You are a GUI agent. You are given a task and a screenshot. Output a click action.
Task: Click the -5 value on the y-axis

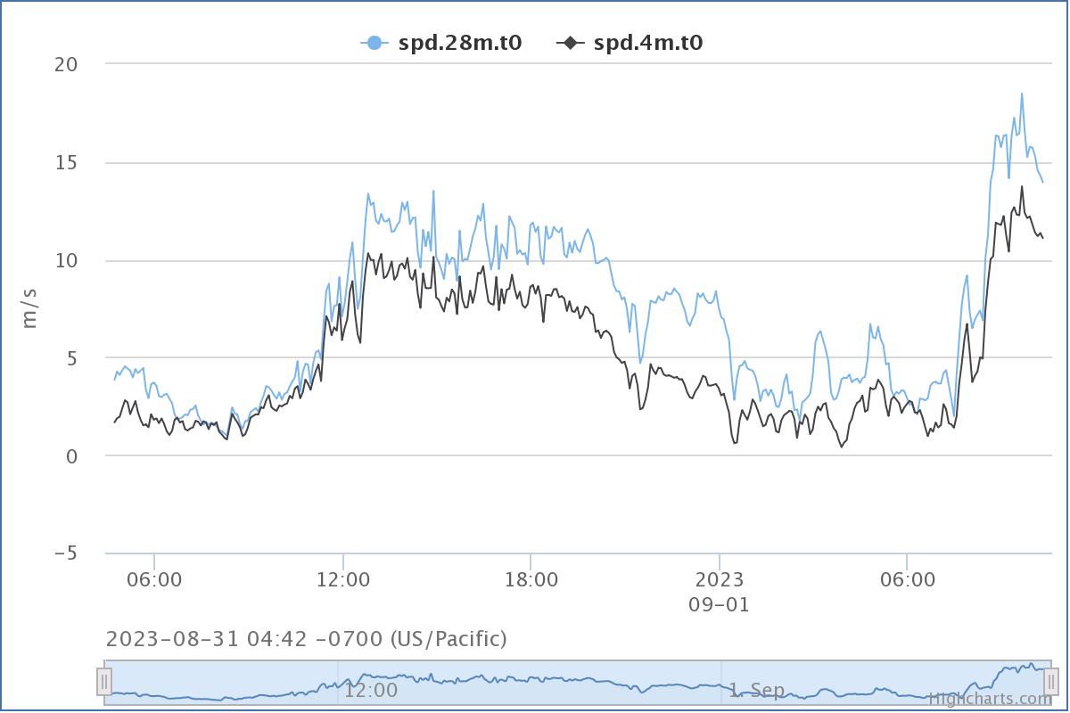62,553
